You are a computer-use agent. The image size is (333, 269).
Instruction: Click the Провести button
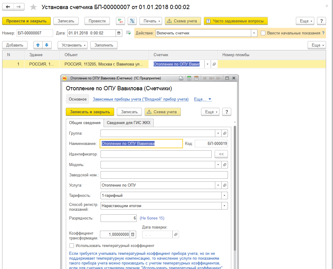(97, 21)
